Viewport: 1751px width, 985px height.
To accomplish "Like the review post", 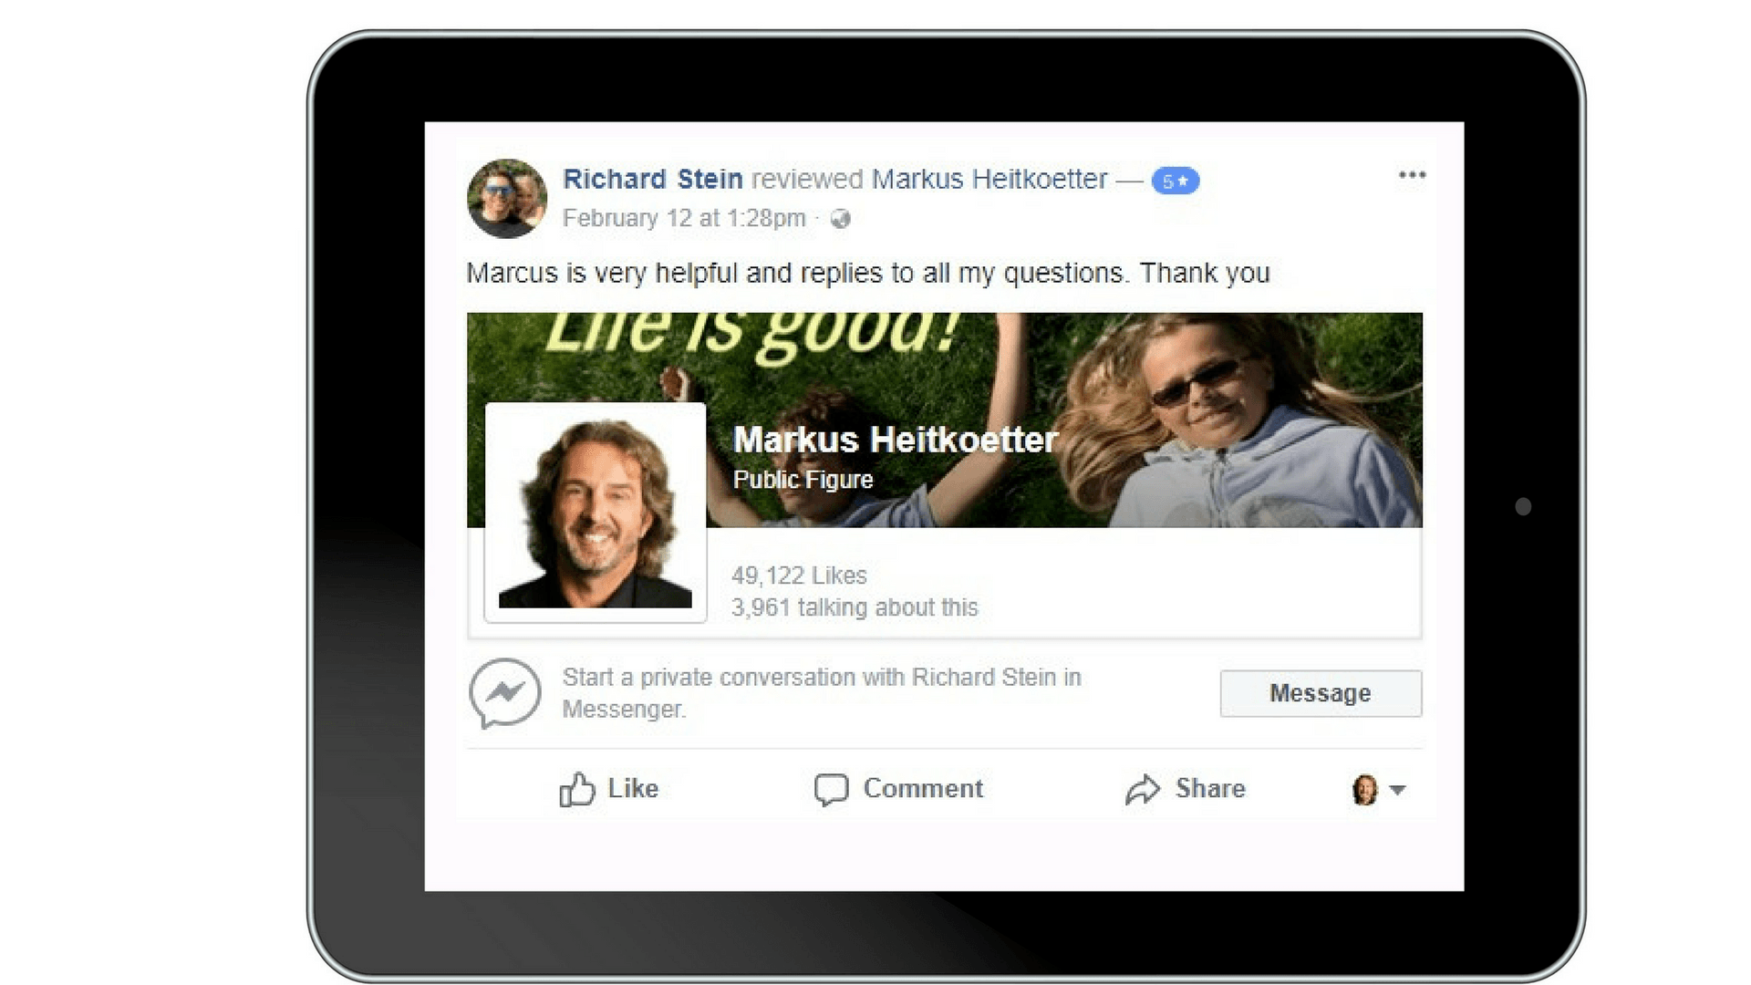I will [x=608, y=789].
